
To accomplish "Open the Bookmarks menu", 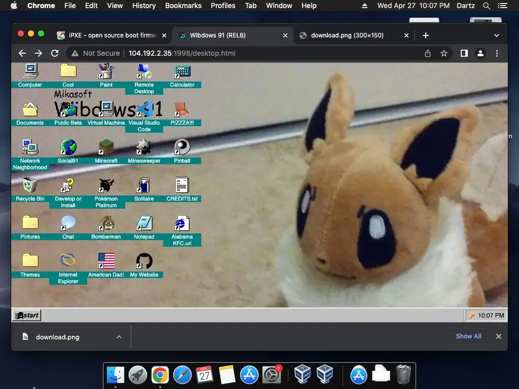I will [x=183, y=6].
